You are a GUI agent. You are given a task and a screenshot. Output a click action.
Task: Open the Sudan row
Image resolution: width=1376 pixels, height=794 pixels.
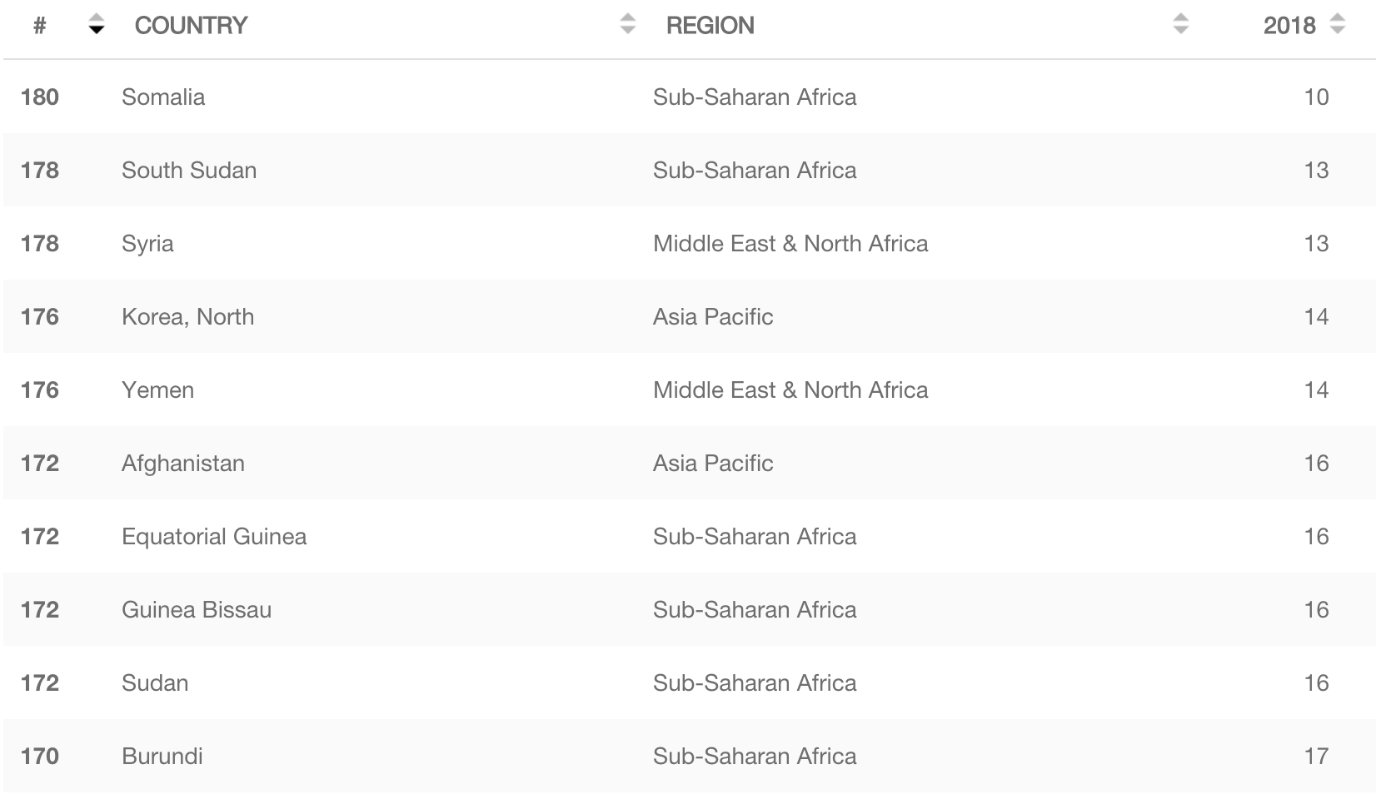pyautogui.click(x=690, y=682)
